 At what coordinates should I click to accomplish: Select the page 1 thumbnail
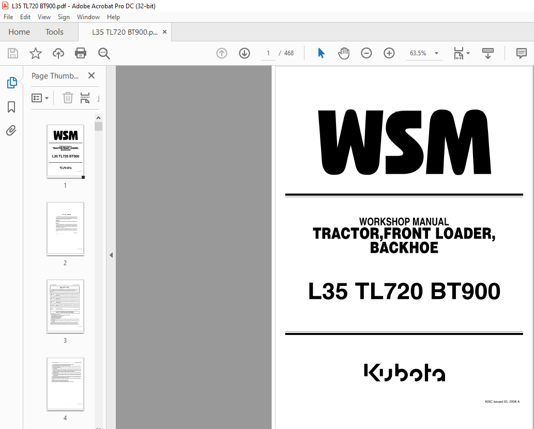(x=65, y=151)
